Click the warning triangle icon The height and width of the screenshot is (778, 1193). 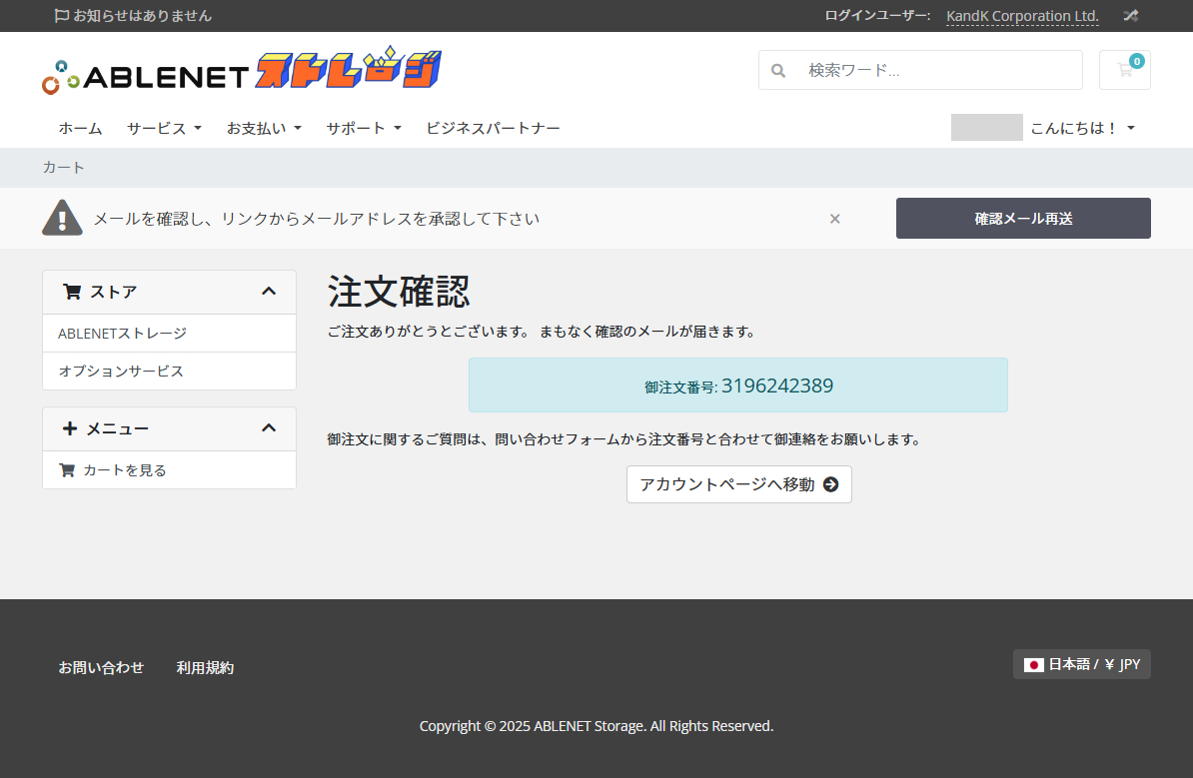(x=62, y=218)
